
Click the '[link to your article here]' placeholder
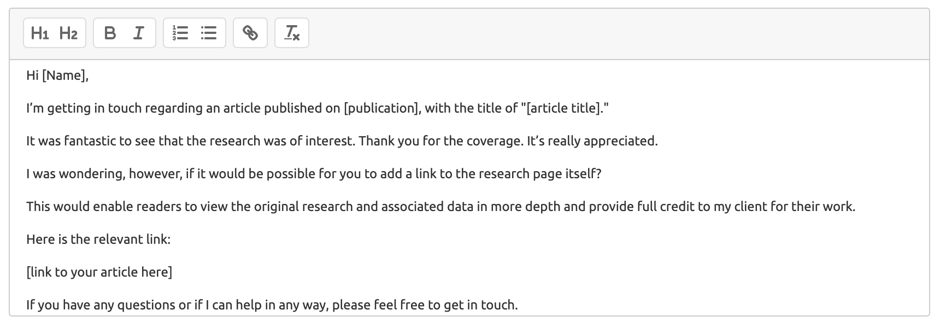click(99, 272)
